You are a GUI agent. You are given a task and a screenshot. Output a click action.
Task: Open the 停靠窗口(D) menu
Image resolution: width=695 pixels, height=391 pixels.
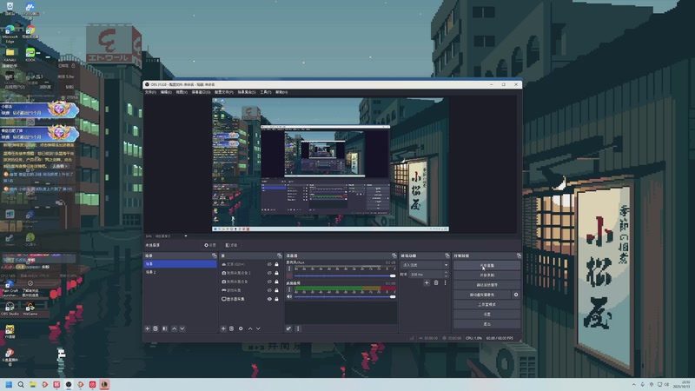tap(201, 92)
